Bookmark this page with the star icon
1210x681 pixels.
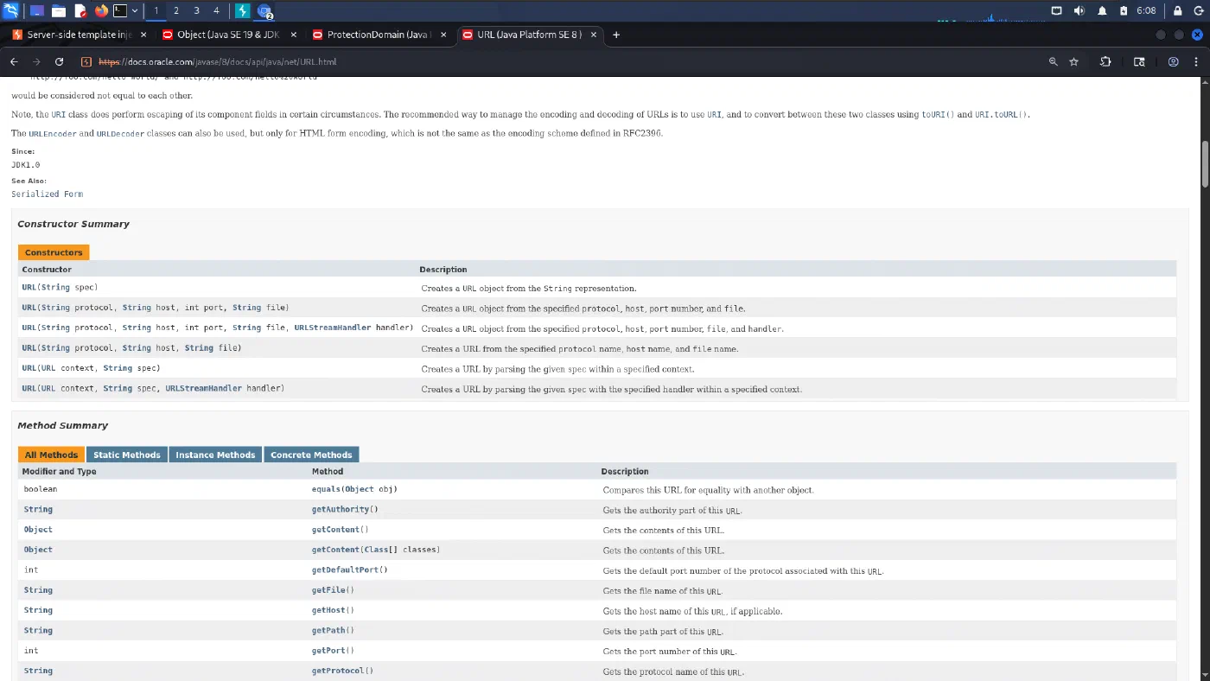pyautogui.click(x=1074, y=61)
